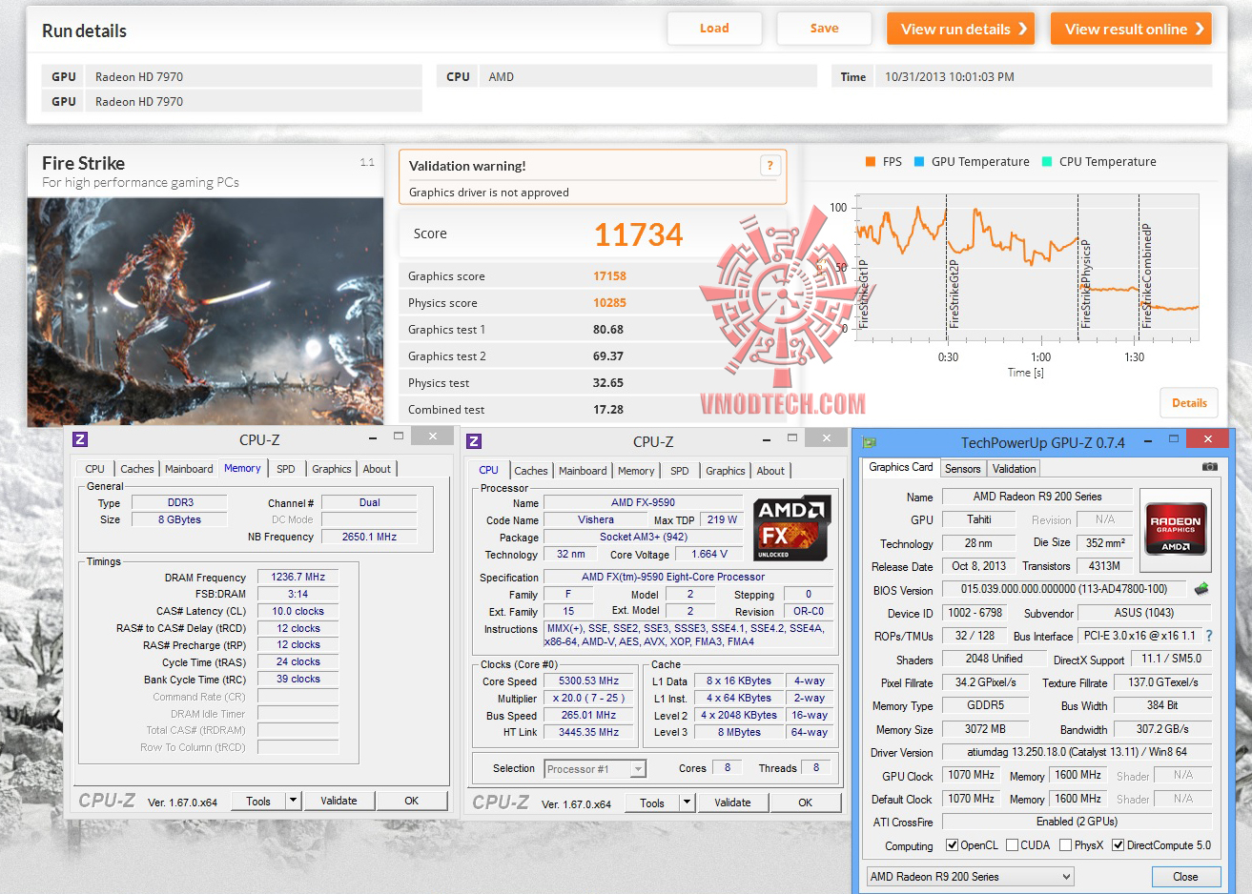Image resolution: width=1252 pixels, height=894 pixels.
Task: Open the Caches tab in processor CPU-Z window
Action: [531, 471]
